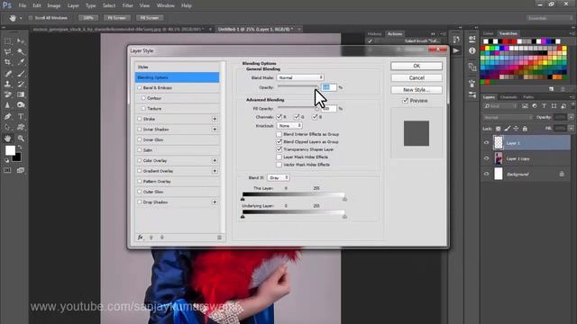Select the Brush tool

tap(21, 74)
